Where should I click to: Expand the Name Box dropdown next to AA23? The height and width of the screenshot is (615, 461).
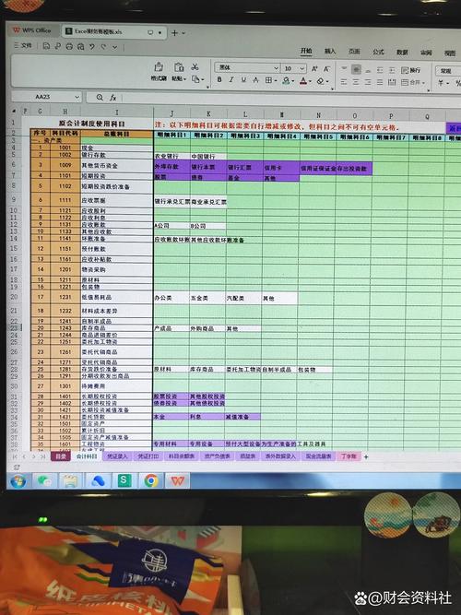77,97
